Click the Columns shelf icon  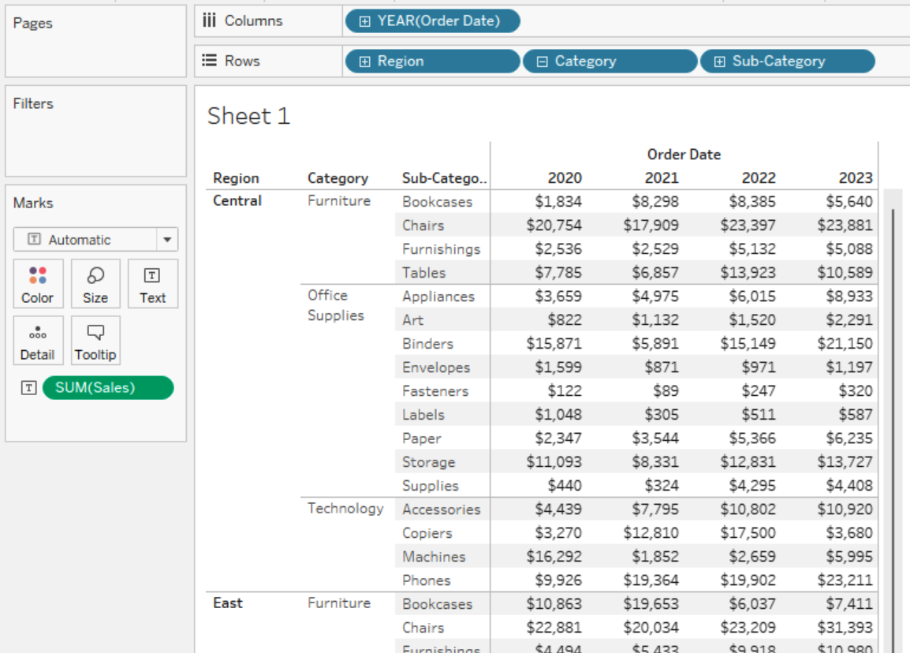209,21
